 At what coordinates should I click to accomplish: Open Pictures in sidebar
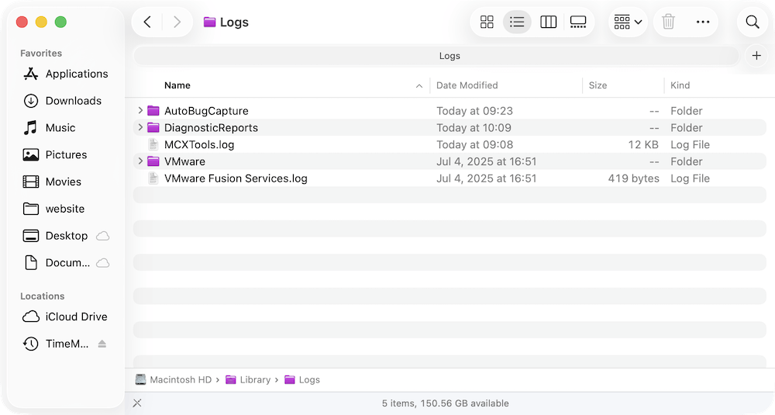click(x=66, y=155)
